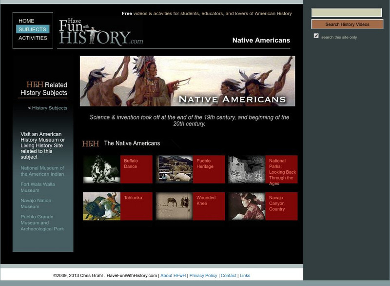Click the Tahtonka title link
Viewport: 390px width, 286px height.
click(133, 198)
